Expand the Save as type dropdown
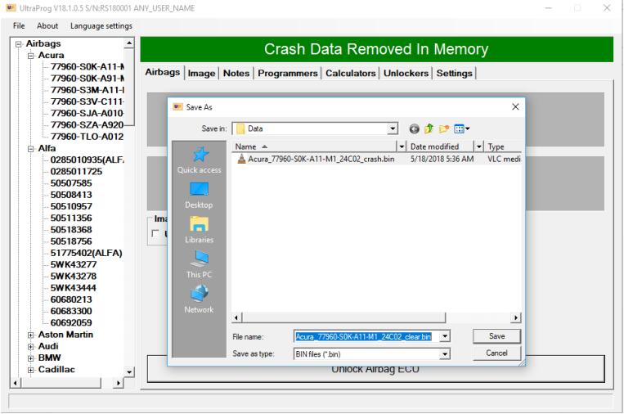Screen dimensions: 624x414 point(445,353)
